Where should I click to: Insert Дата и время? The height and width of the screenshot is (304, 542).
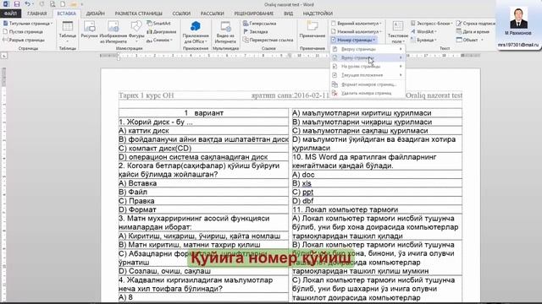coord(473,31)
